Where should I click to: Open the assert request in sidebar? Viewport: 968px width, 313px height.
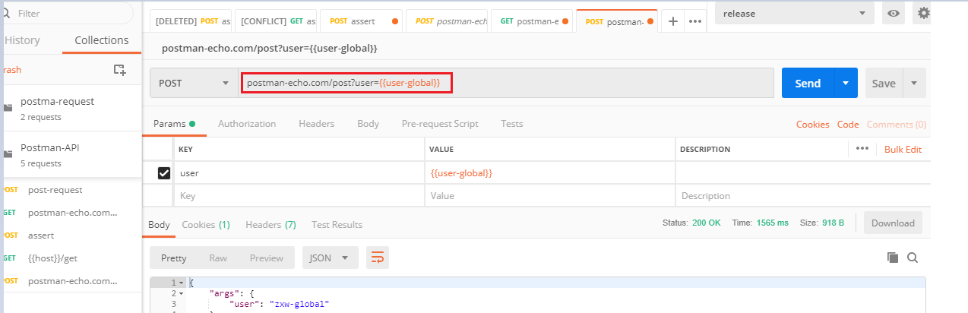(x=71, y=236)
